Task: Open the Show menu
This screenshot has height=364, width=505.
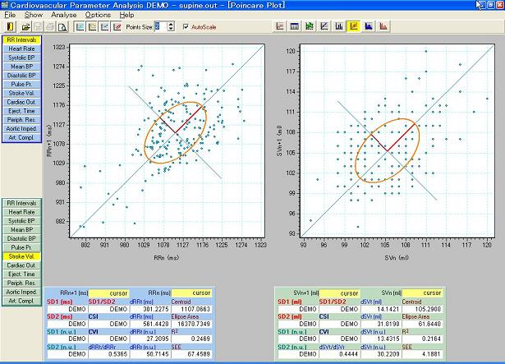Action: click(x=34, y=15)
